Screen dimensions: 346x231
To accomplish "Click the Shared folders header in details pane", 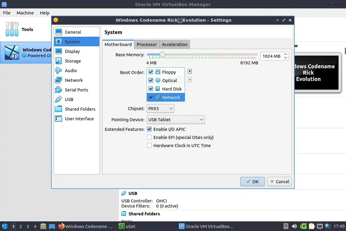I will (144, 214).
